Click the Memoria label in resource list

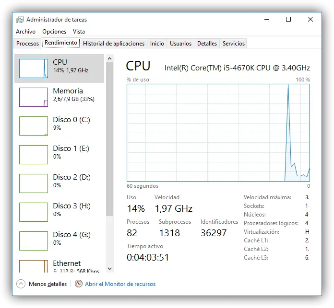(x=68, y=91)
